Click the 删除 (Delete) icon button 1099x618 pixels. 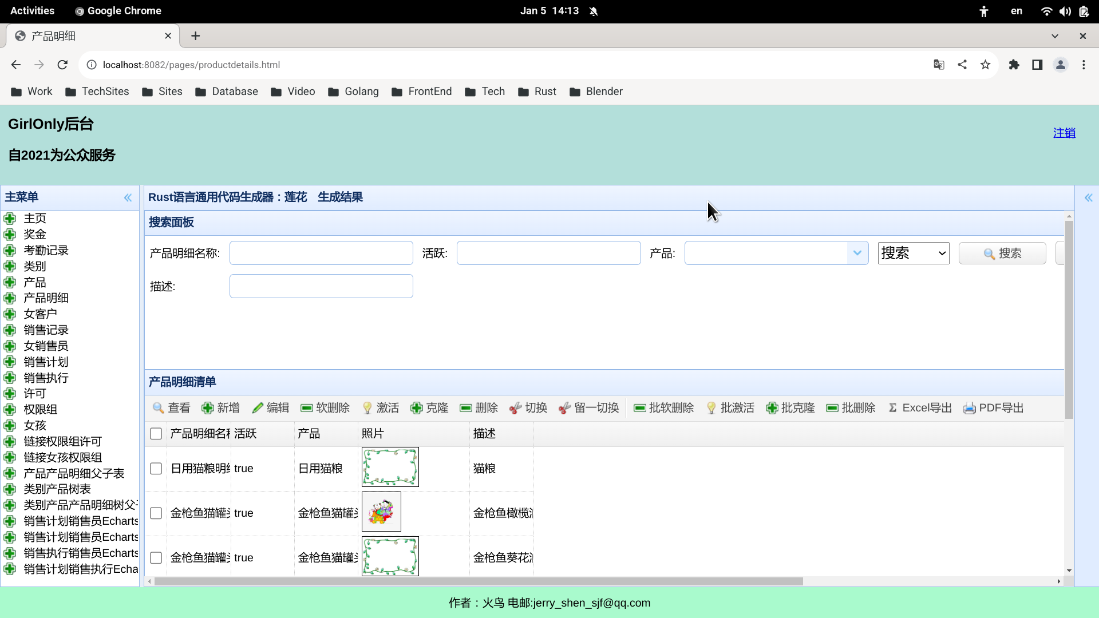point(479,407)
